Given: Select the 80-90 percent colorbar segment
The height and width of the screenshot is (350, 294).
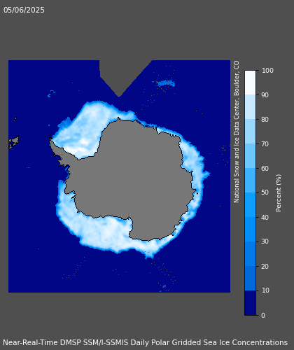Looking at the screenshot, I should [x=250, y=107].
